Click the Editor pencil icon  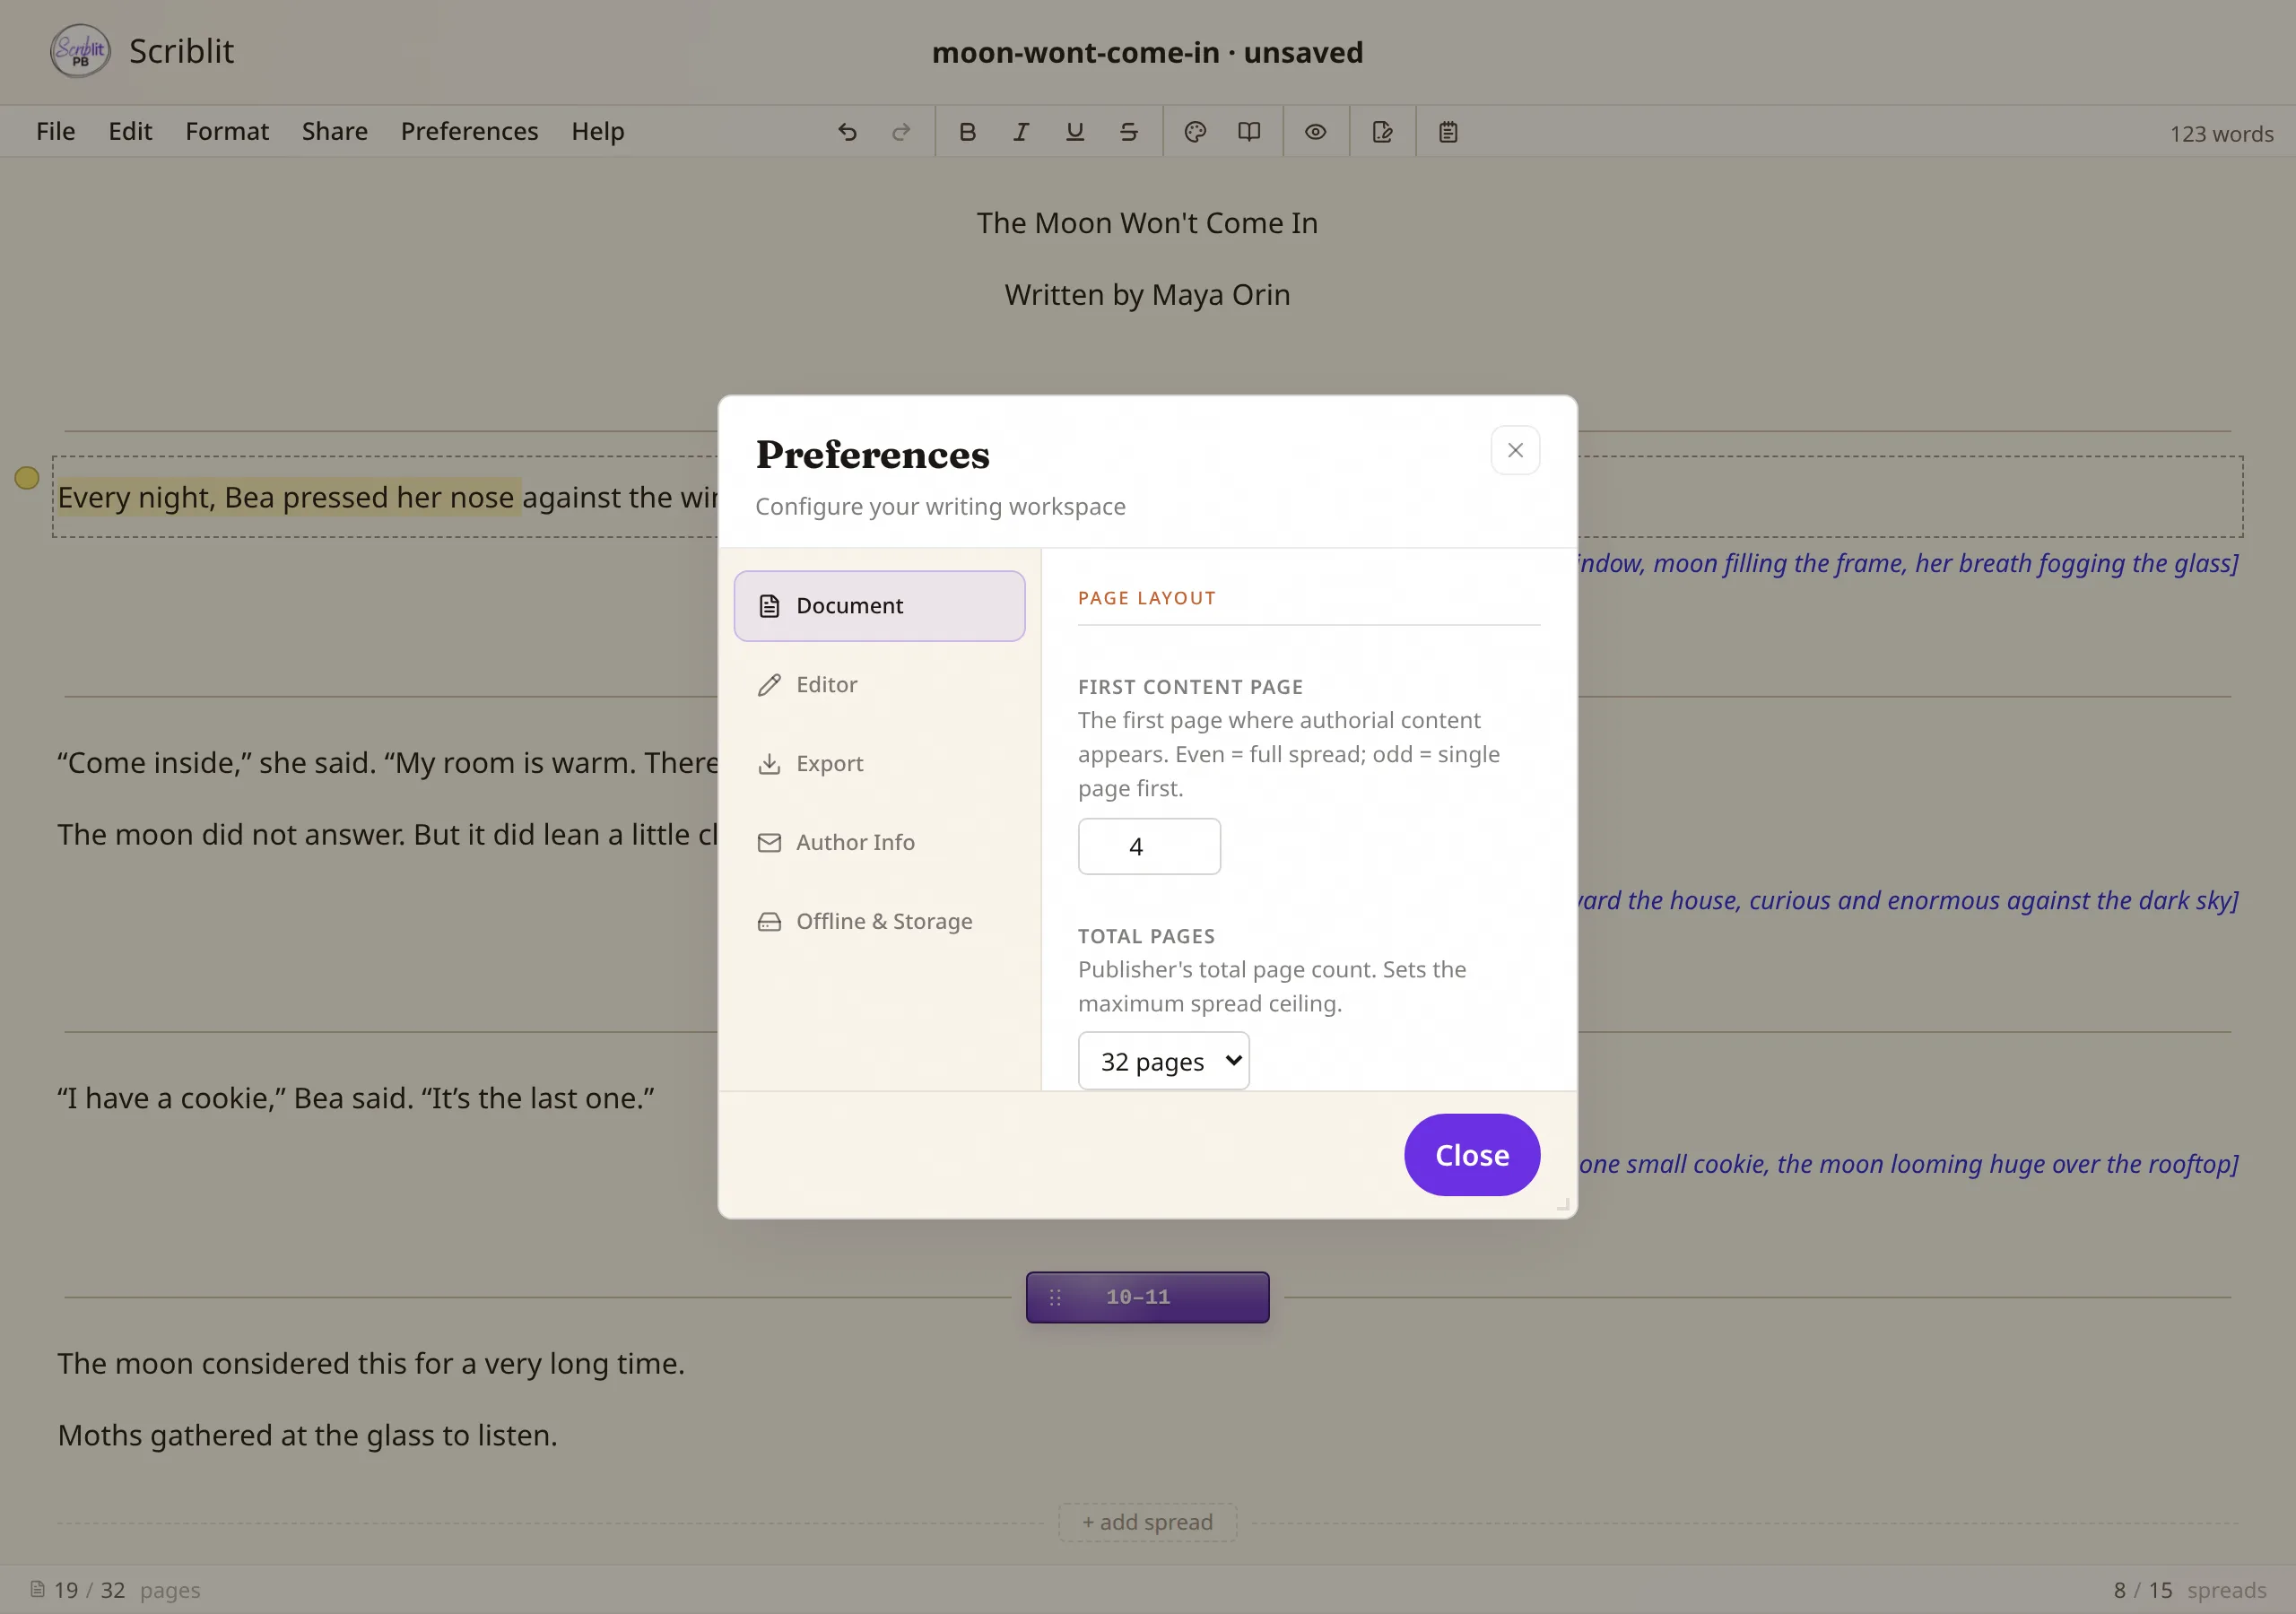pos(769,685)
